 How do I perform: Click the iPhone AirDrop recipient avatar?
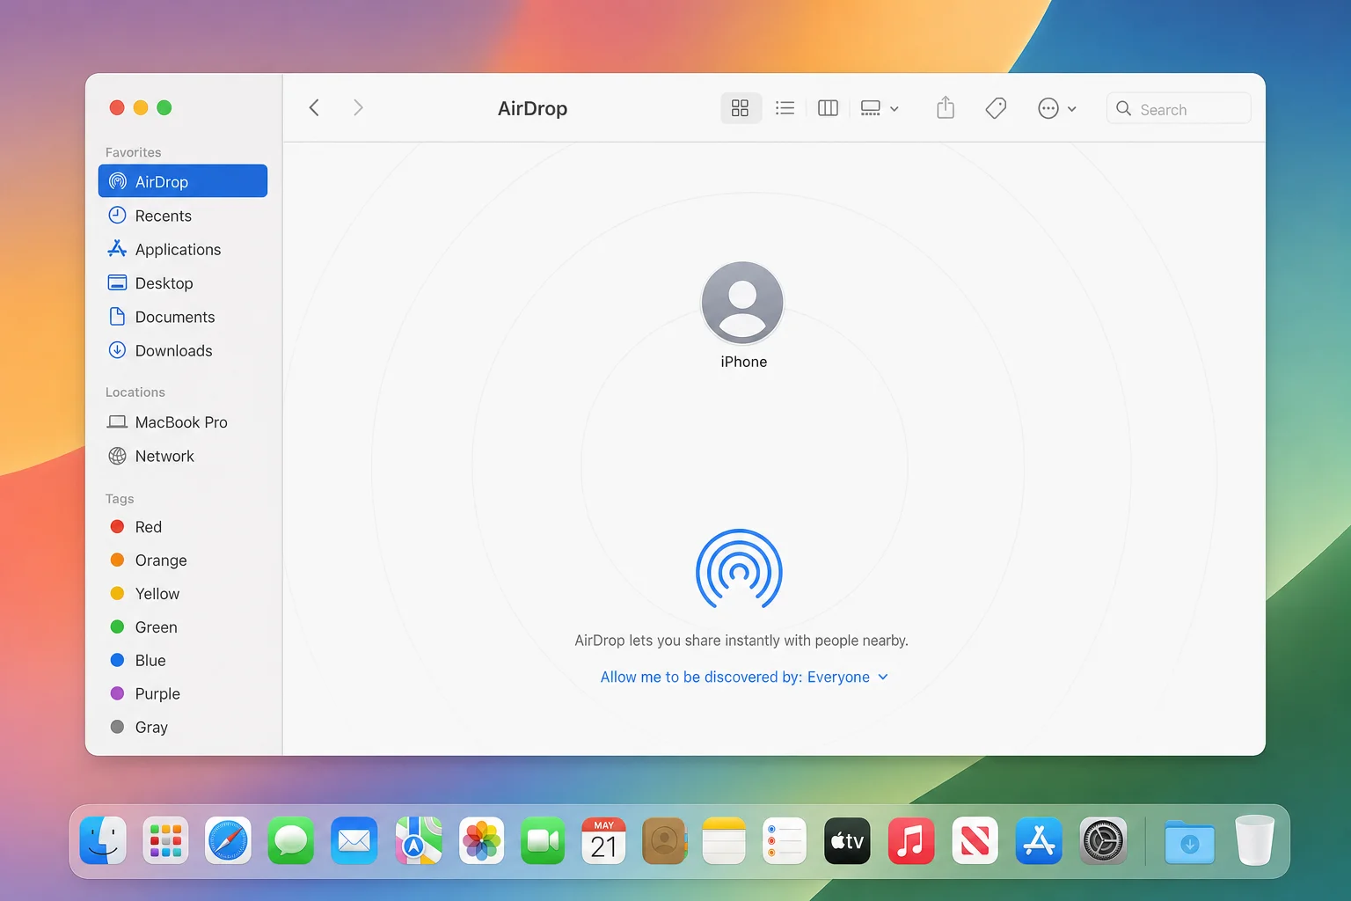tap(742, 303)
